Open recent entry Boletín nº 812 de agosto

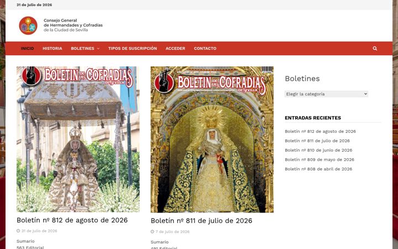coord(320,131)
